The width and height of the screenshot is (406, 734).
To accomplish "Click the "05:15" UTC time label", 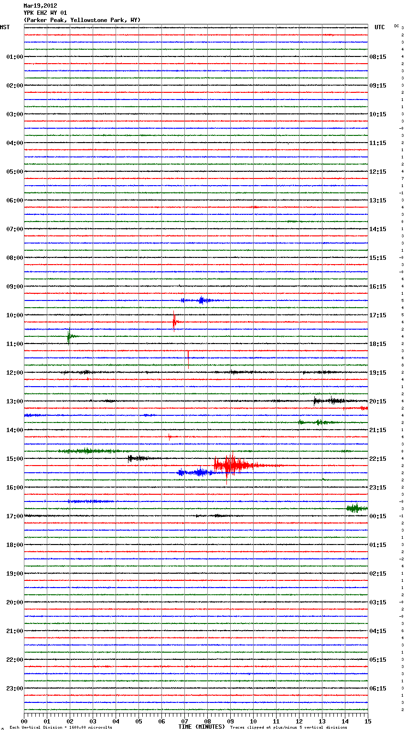I will point(378,660).
